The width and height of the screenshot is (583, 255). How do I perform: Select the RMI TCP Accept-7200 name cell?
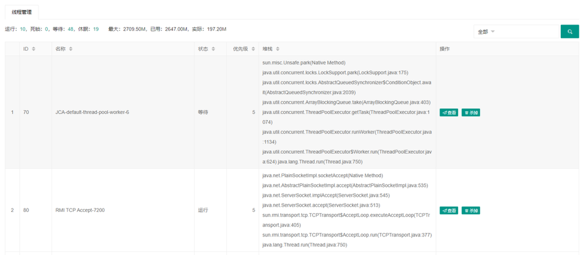coord(80,210)
